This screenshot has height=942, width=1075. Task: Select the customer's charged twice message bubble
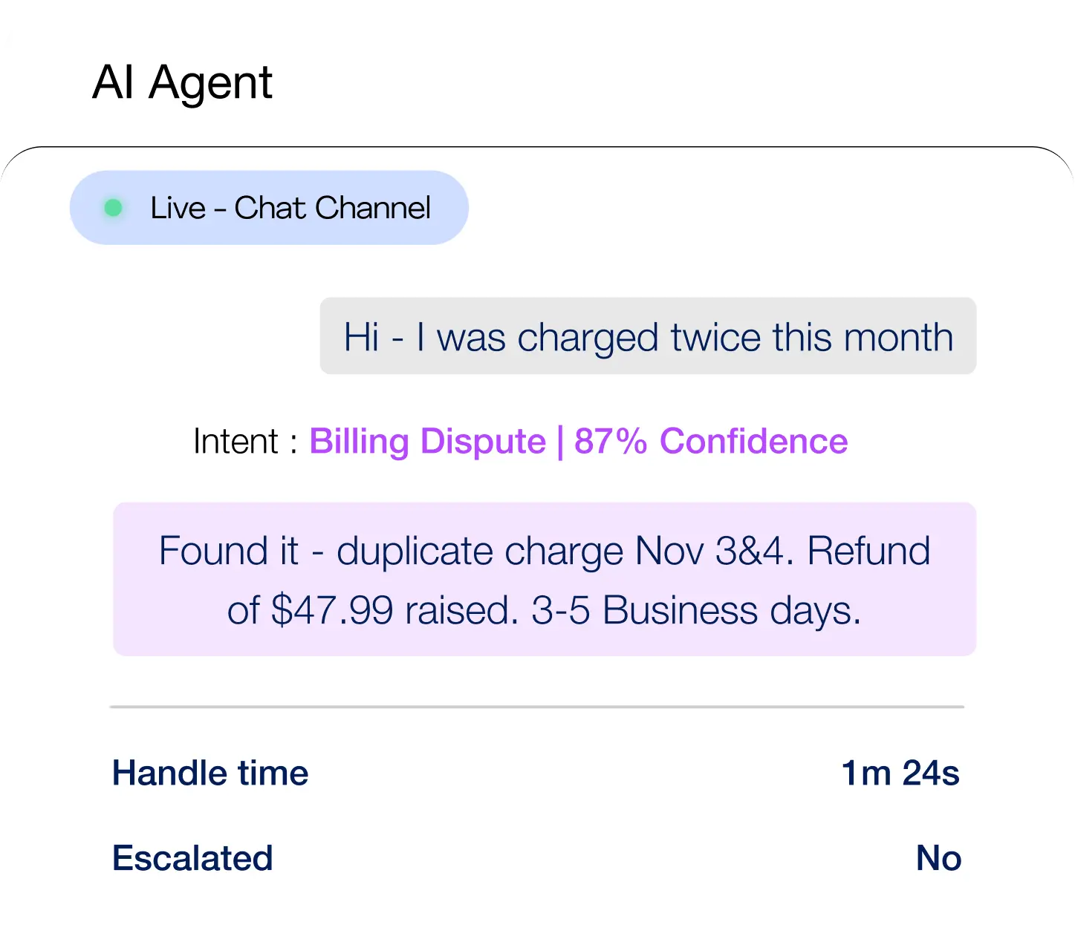(x=647, y=337)
